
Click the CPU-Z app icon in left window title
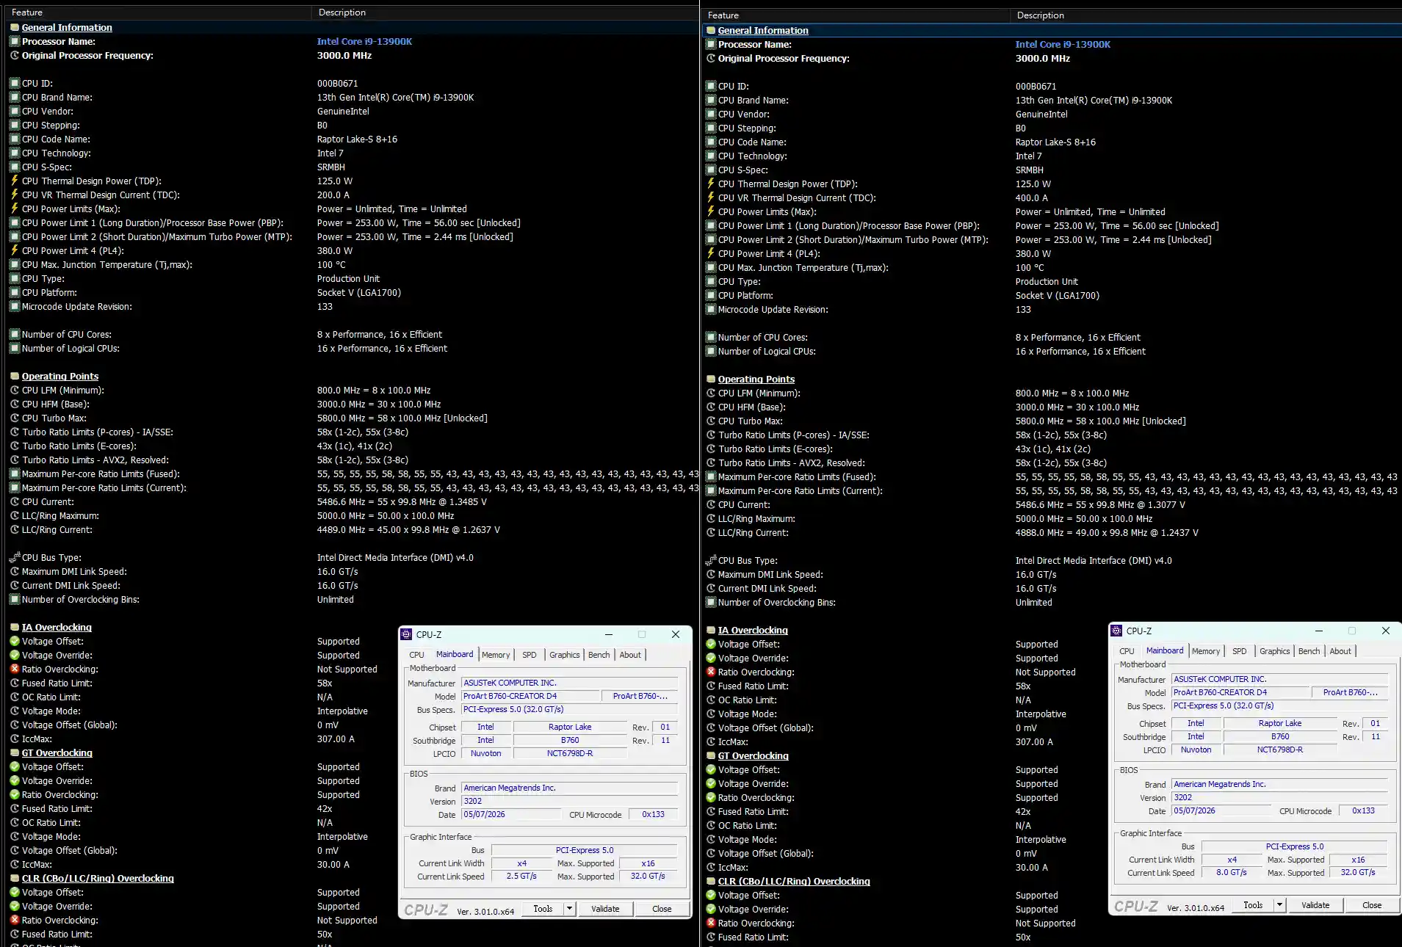(406, 634)
